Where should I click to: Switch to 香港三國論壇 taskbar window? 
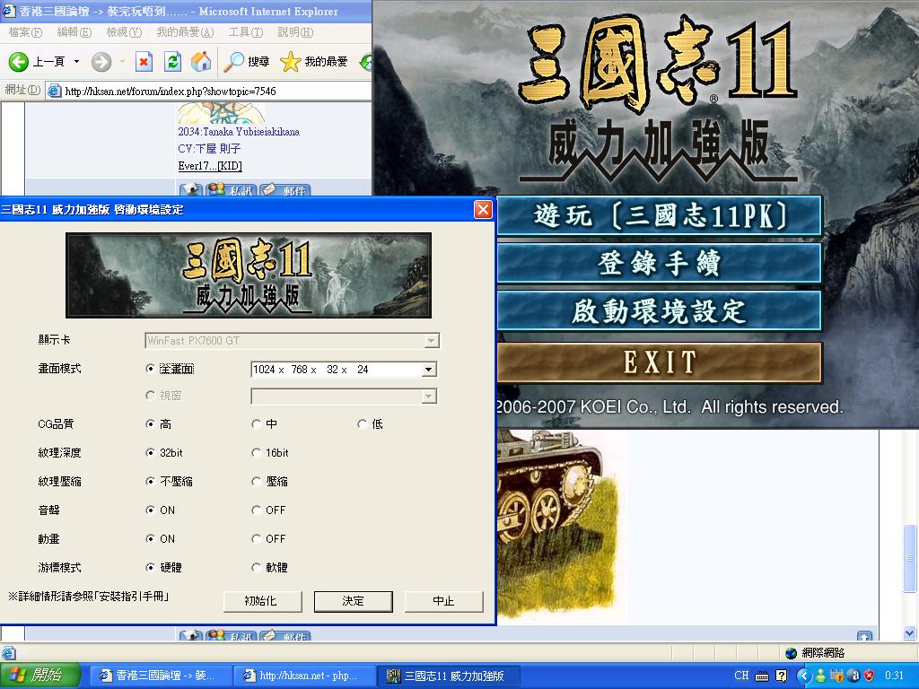[x=161, y=676]
